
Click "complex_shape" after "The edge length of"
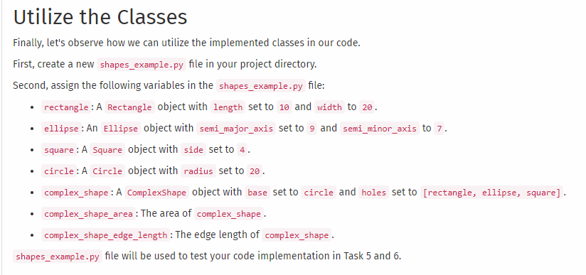(x=297, y=235)
